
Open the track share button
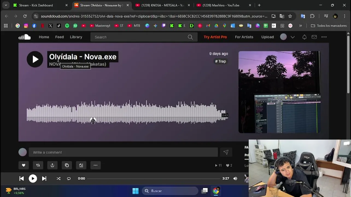click(x=52, y=165)
